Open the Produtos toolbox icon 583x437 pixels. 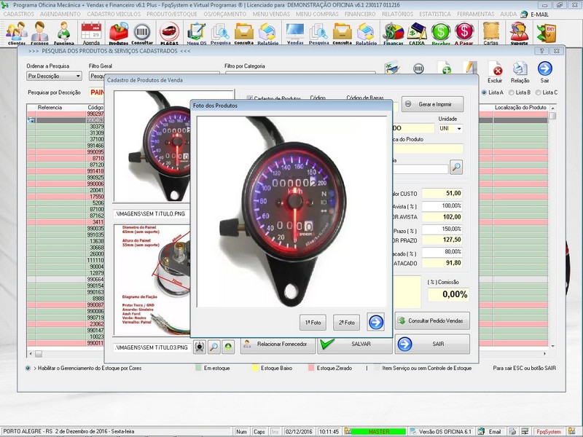pyautogui.click(x=119, y=33)
